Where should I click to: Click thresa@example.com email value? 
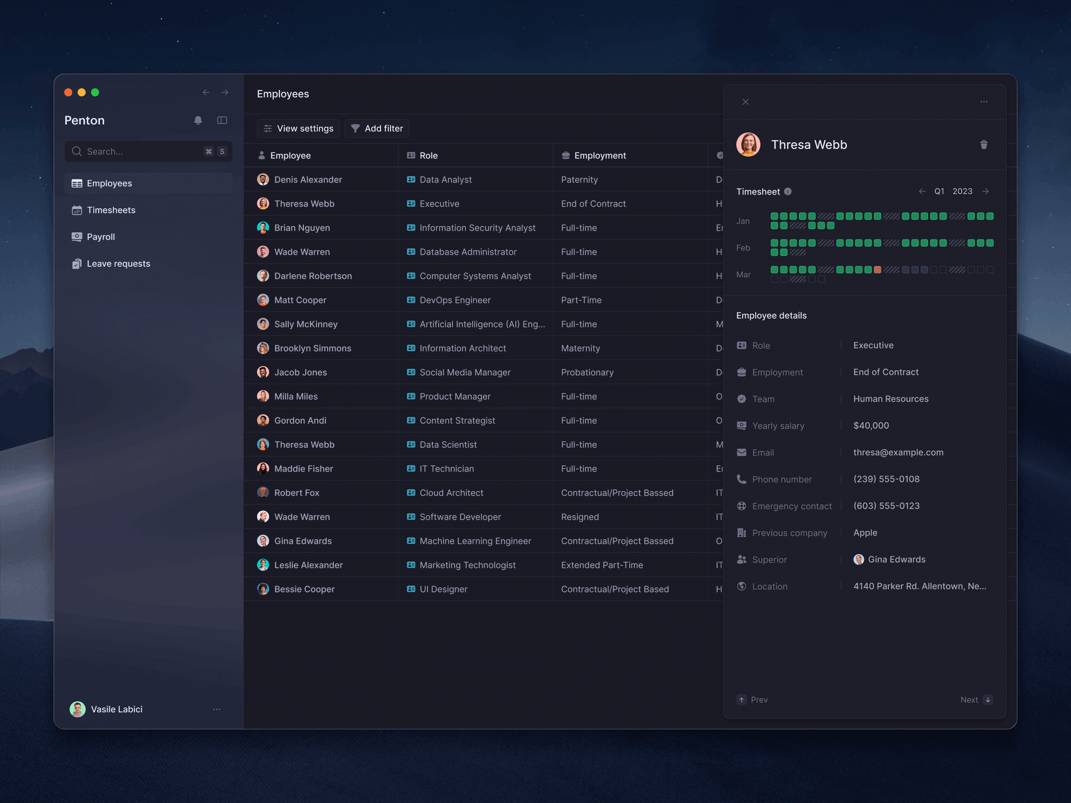[898, 452]
